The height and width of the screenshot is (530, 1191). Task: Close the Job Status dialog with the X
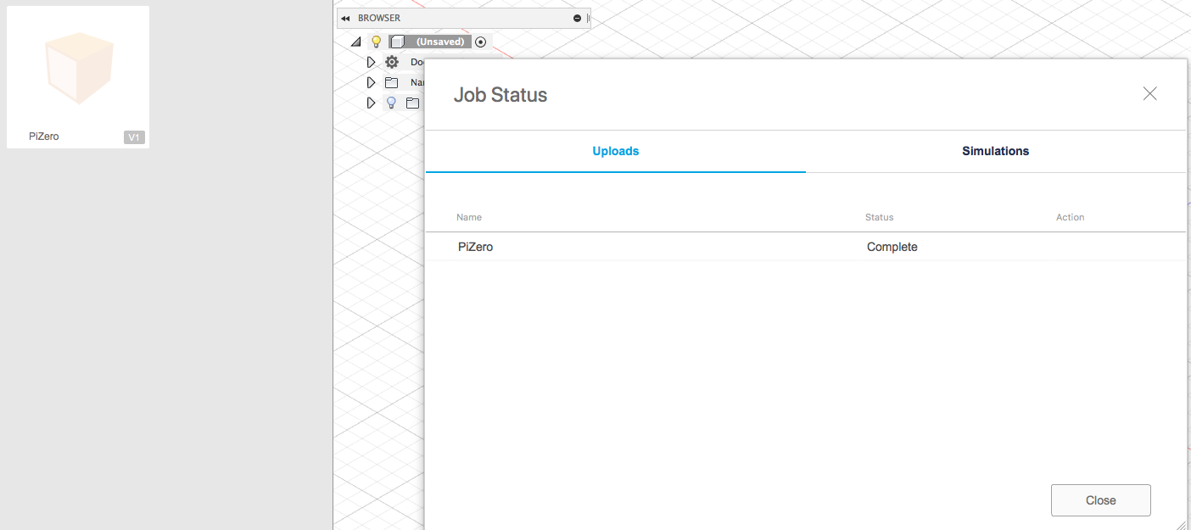pyautogui.click(x=1149, y=94)
